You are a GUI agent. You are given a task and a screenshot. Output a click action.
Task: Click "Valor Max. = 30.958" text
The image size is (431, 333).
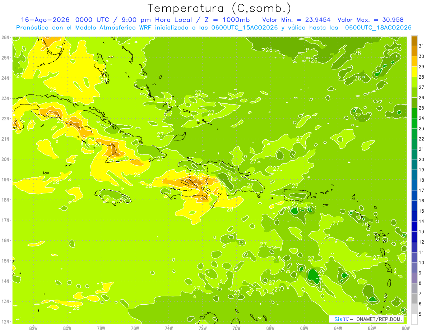(371, 20)
